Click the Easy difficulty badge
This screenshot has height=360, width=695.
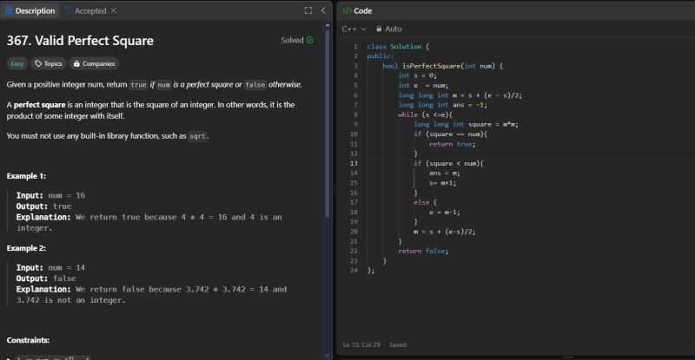tap(17, 63)
